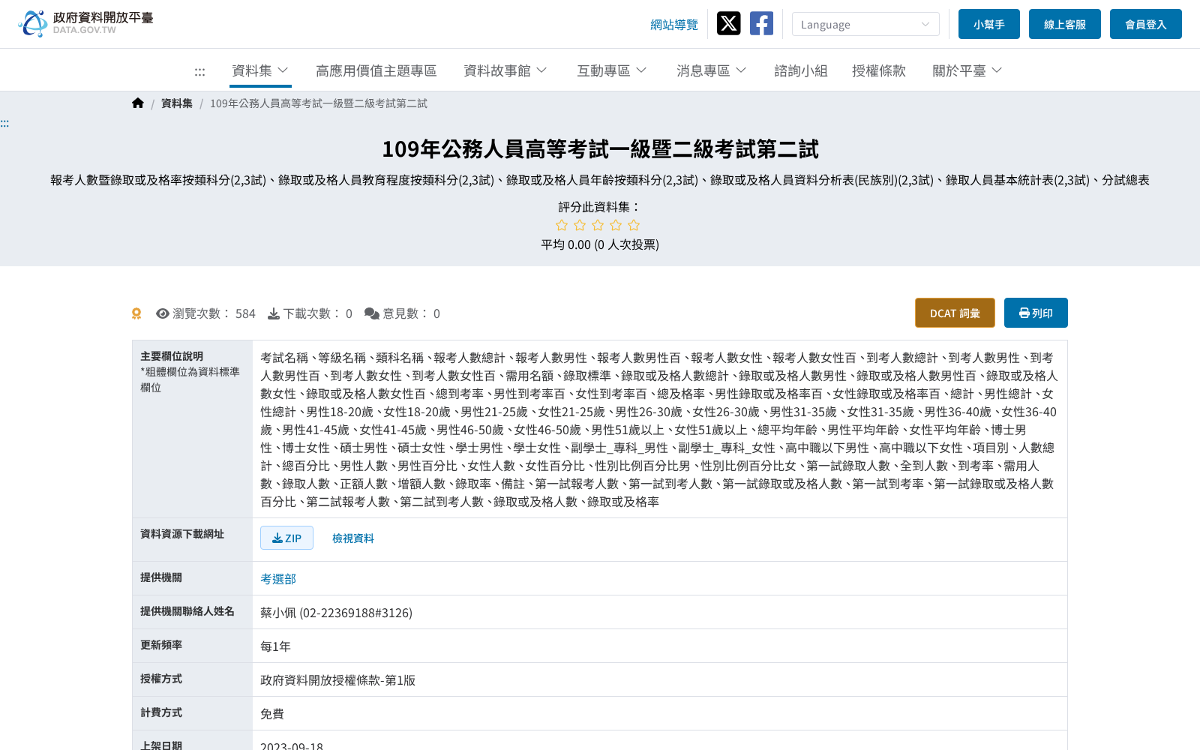Click the 平均 0.00 vote summary text
1200x750 pixels.
pos(600,244)
